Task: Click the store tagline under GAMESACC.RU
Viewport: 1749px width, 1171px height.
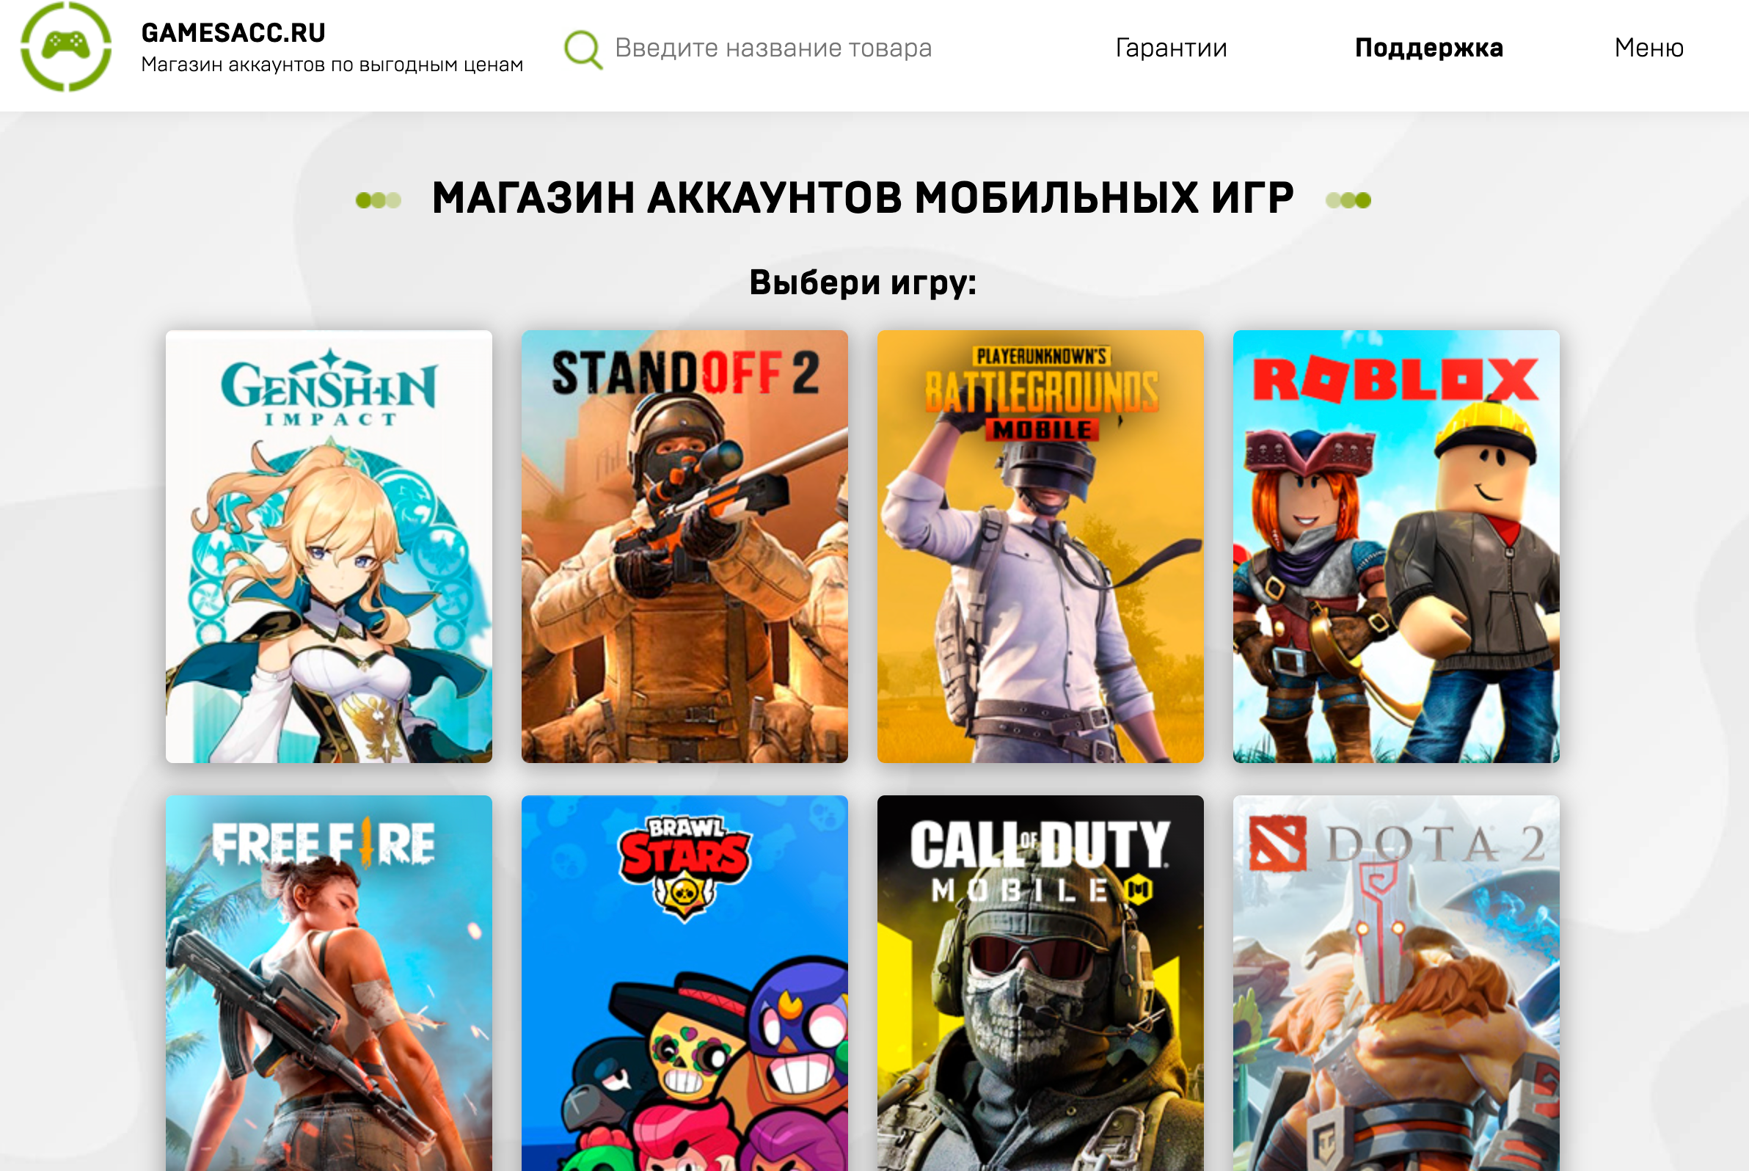Action: tap(332, 65)
